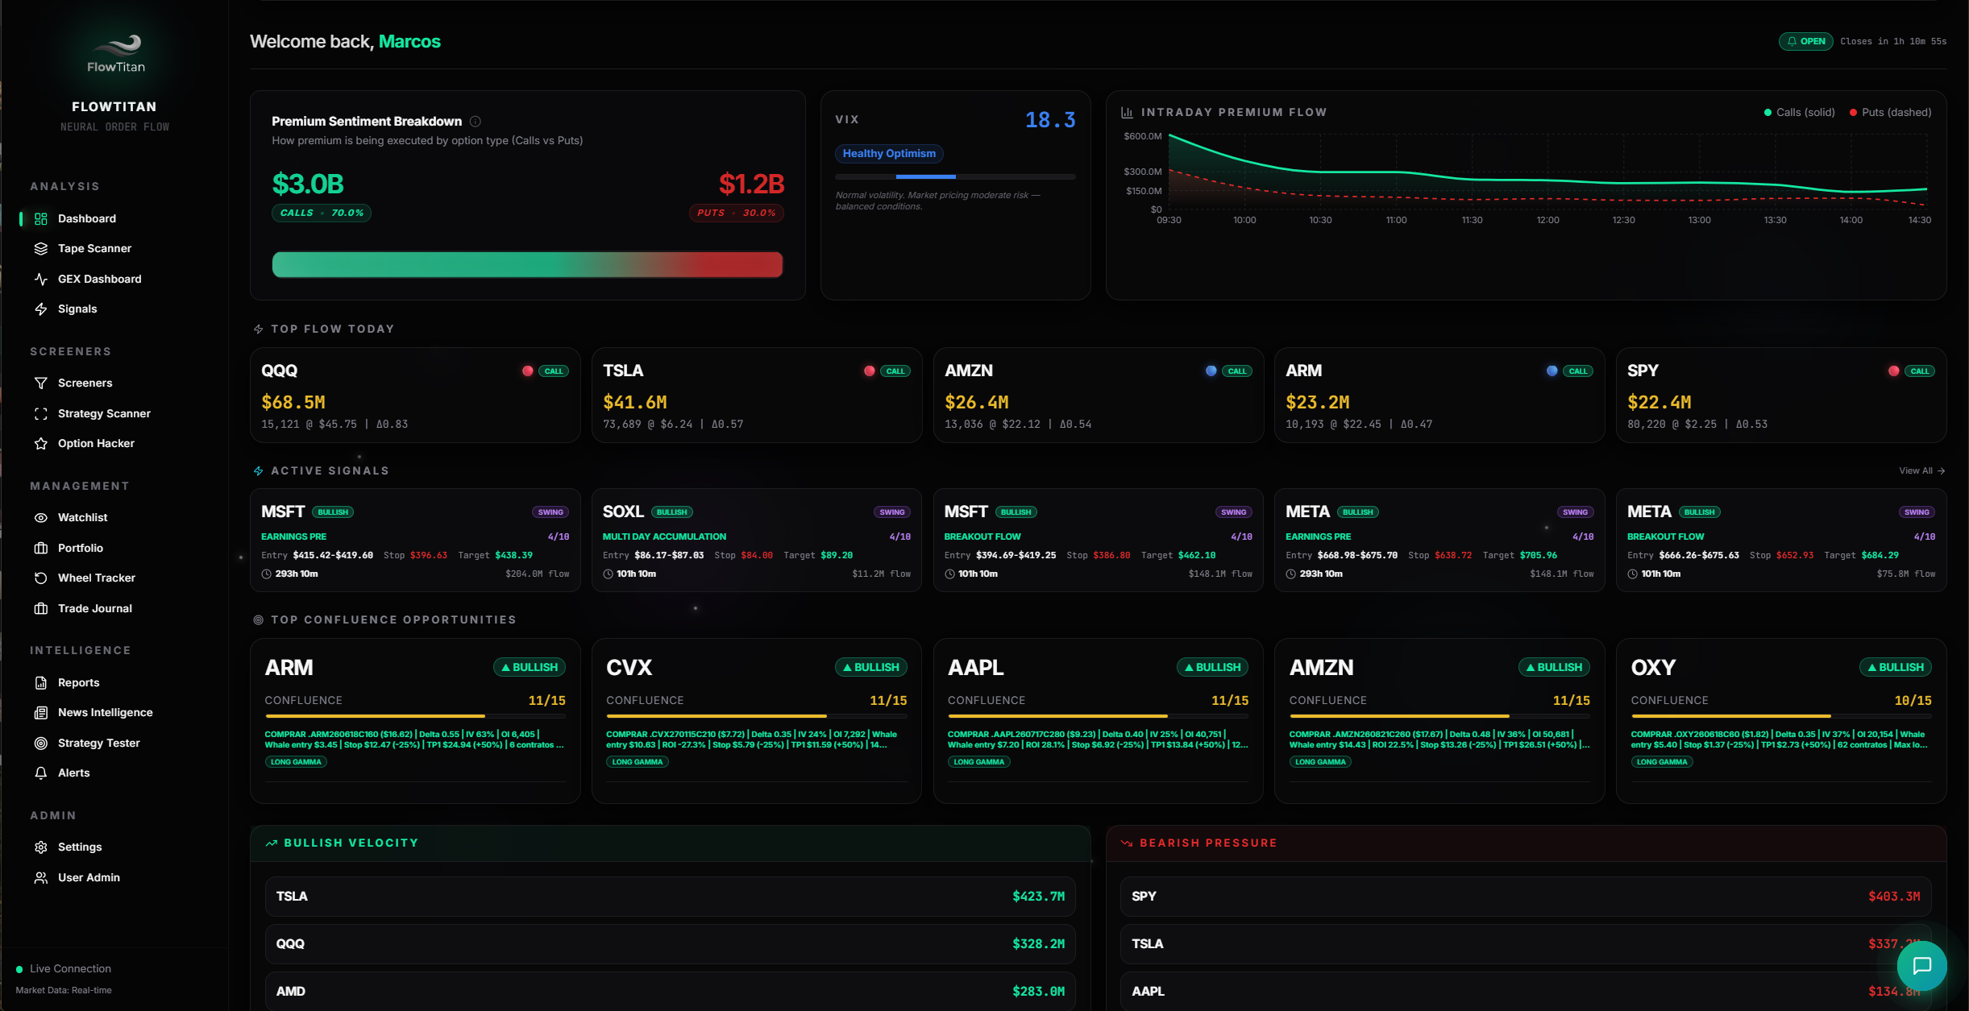Click the Tape Scanner layers icon

pyautogui.click(x=41, y=248)
